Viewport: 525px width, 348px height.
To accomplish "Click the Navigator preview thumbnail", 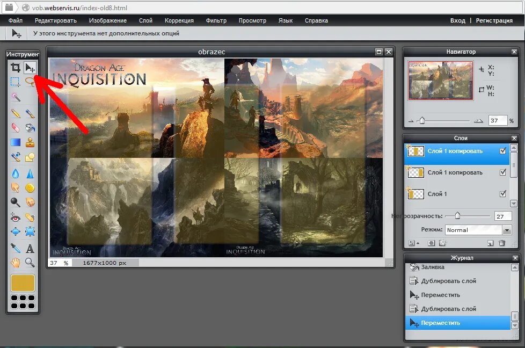I will click(441, 81).
